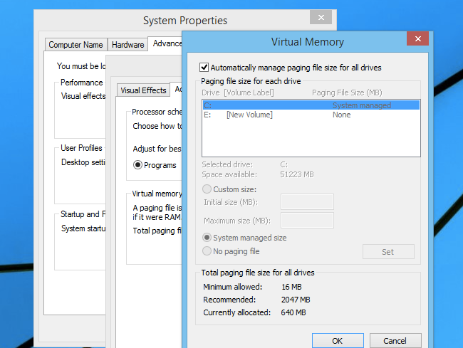This screenshot has height=348, width=463.
Task: Select Programs radio button in Performance Options
Action: (x=137, y=165)
